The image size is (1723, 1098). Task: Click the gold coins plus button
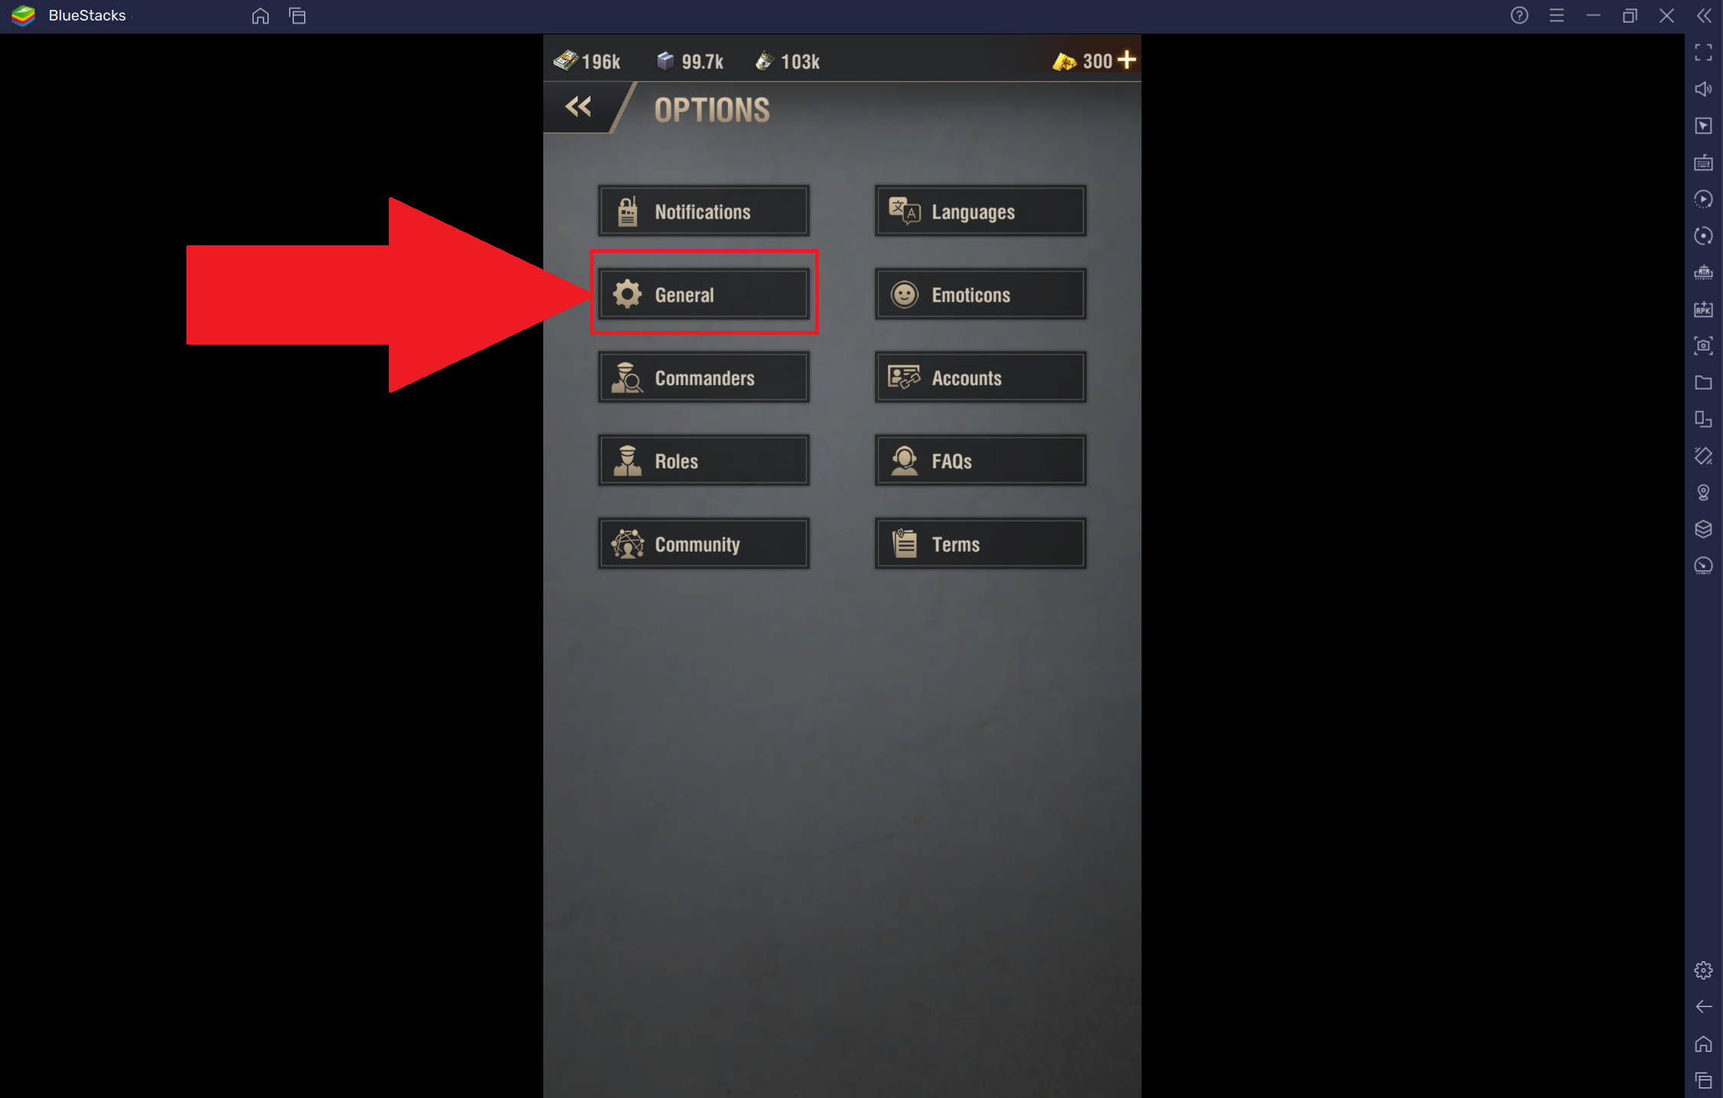pos(1129,59)
